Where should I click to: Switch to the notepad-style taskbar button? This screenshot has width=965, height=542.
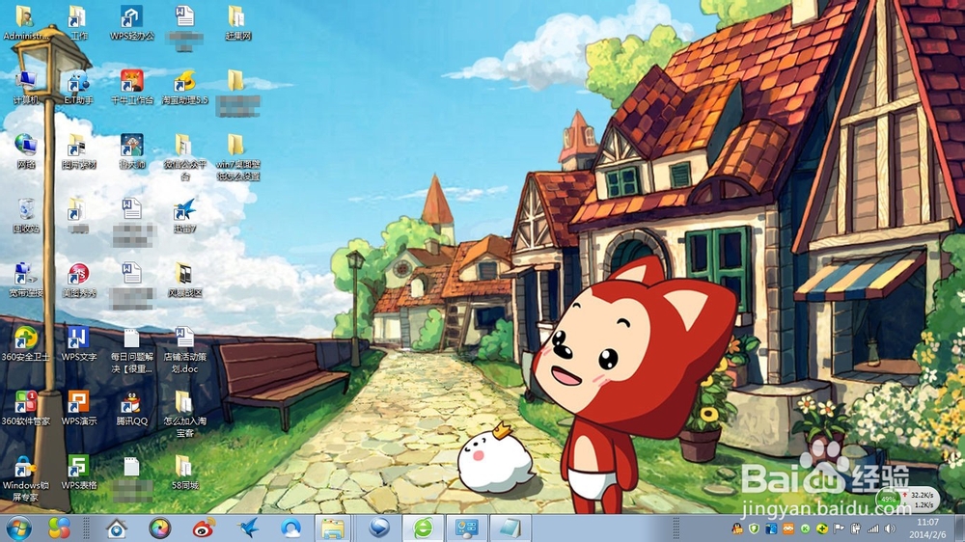coord(510,528)
